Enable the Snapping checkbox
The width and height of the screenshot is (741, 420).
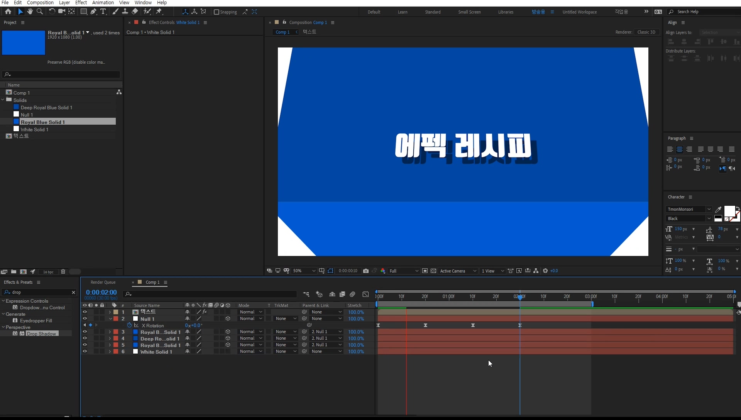[217, 12]
